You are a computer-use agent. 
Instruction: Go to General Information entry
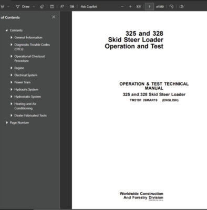(28, 37)
